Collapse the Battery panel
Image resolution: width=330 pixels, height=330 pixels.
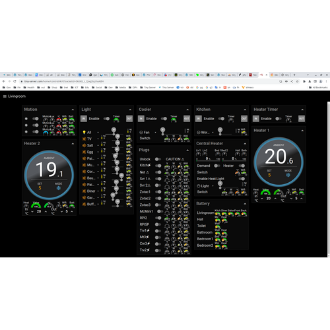[245, 204]
